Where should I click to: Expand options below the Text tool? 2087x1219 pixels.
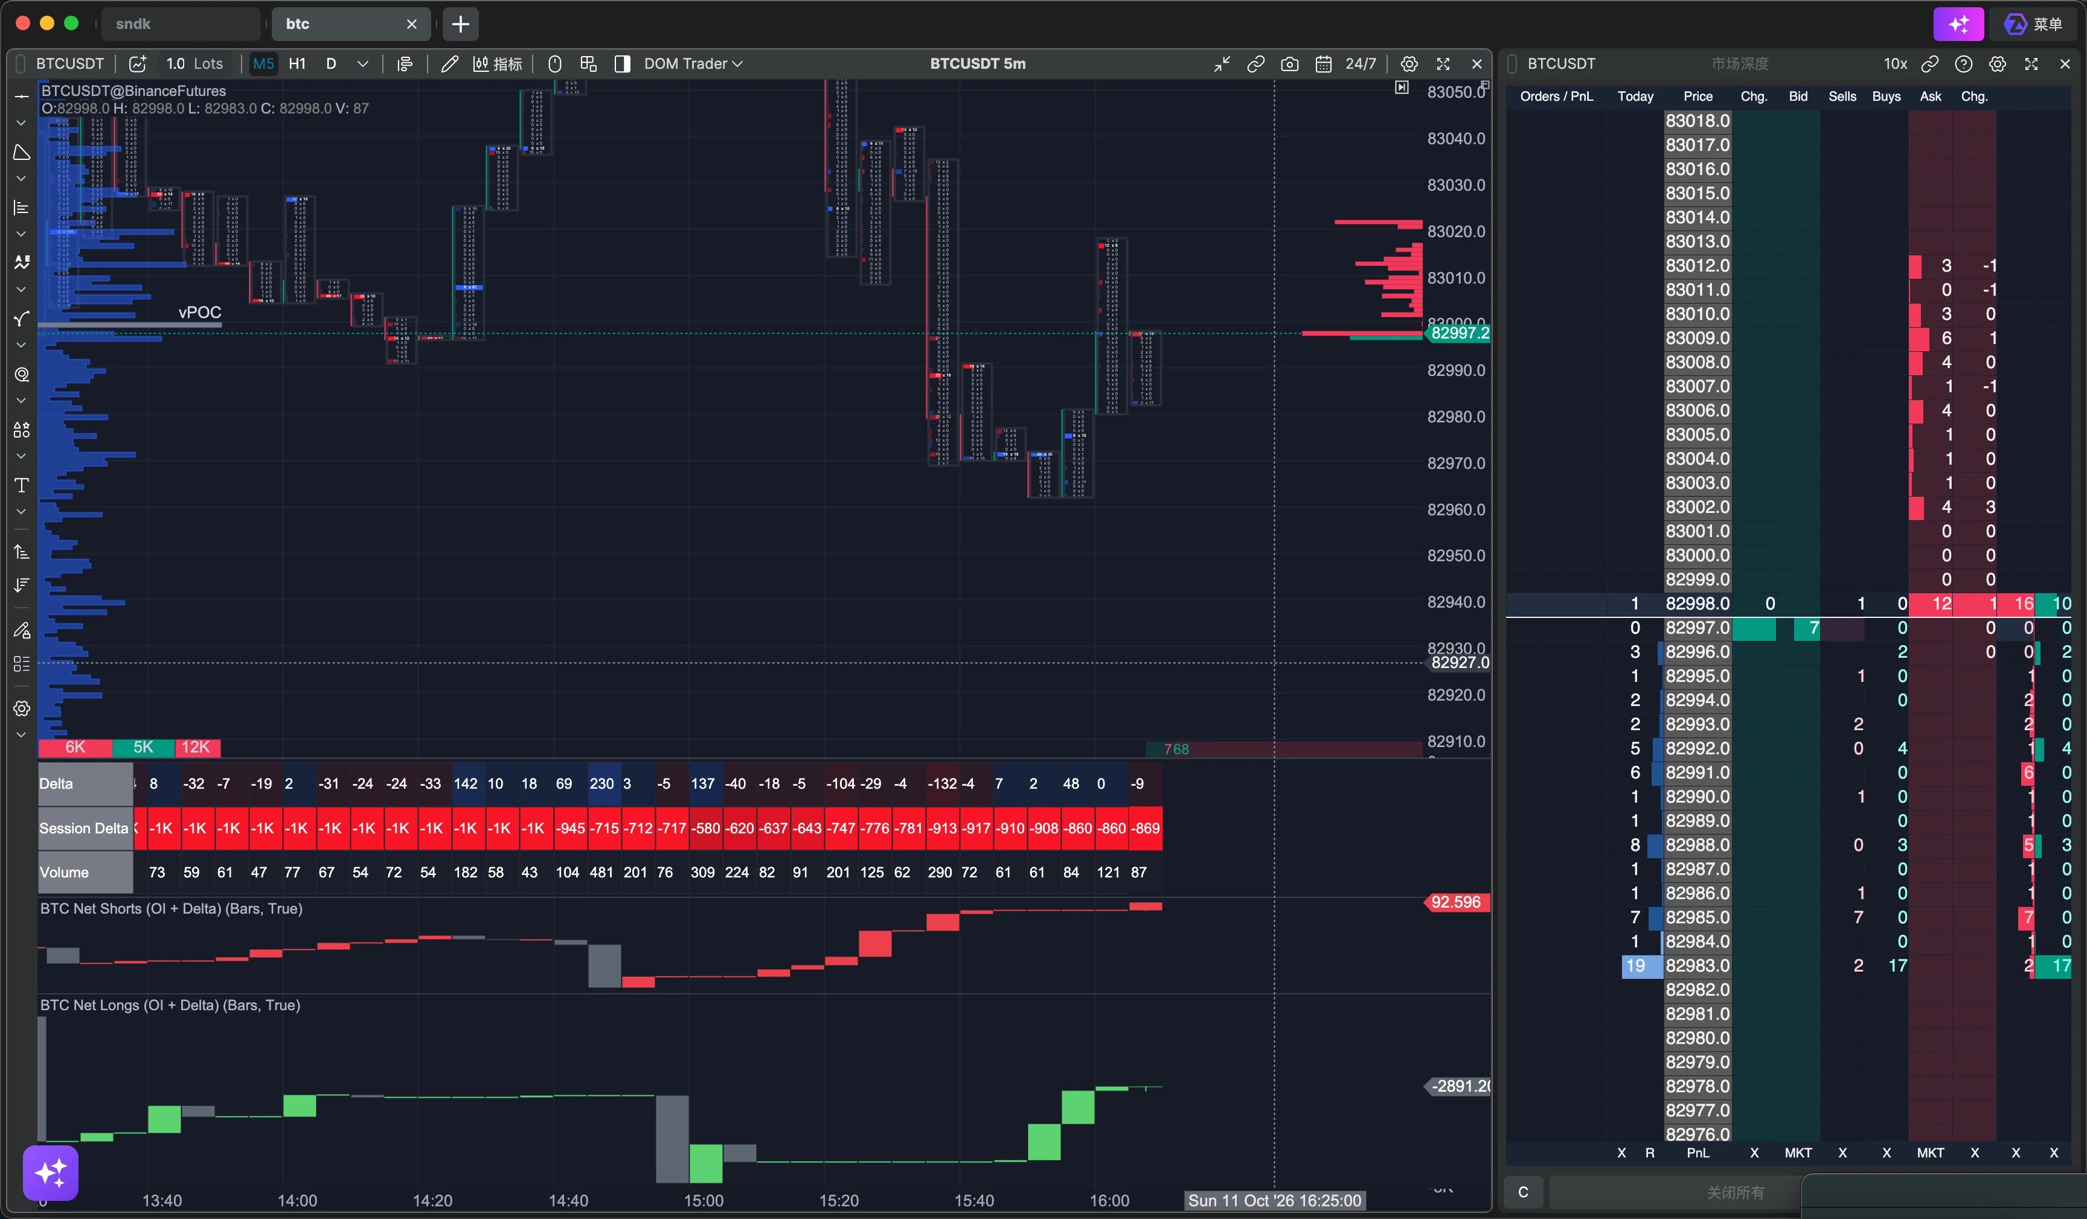pos(22,511)
